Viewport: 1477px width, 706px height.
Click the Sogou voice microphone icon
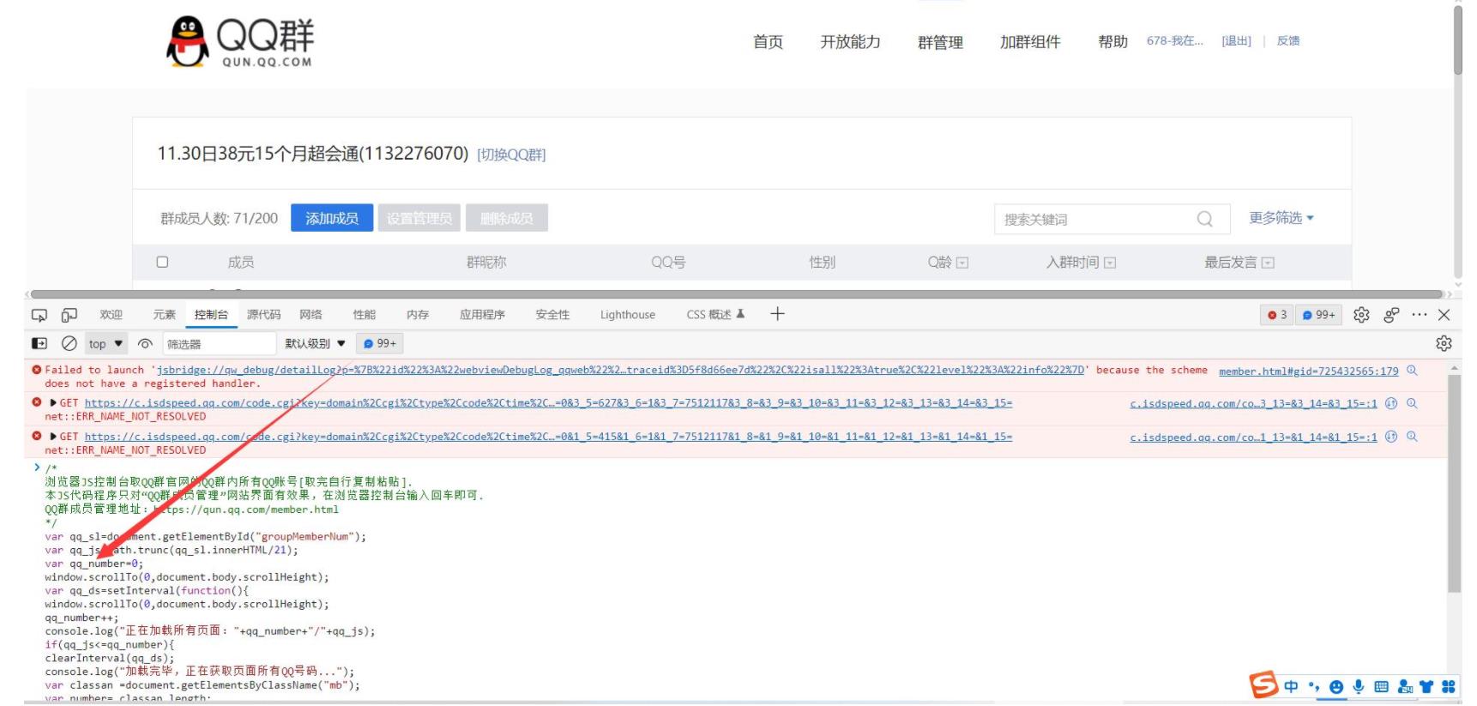[1359, 686]
